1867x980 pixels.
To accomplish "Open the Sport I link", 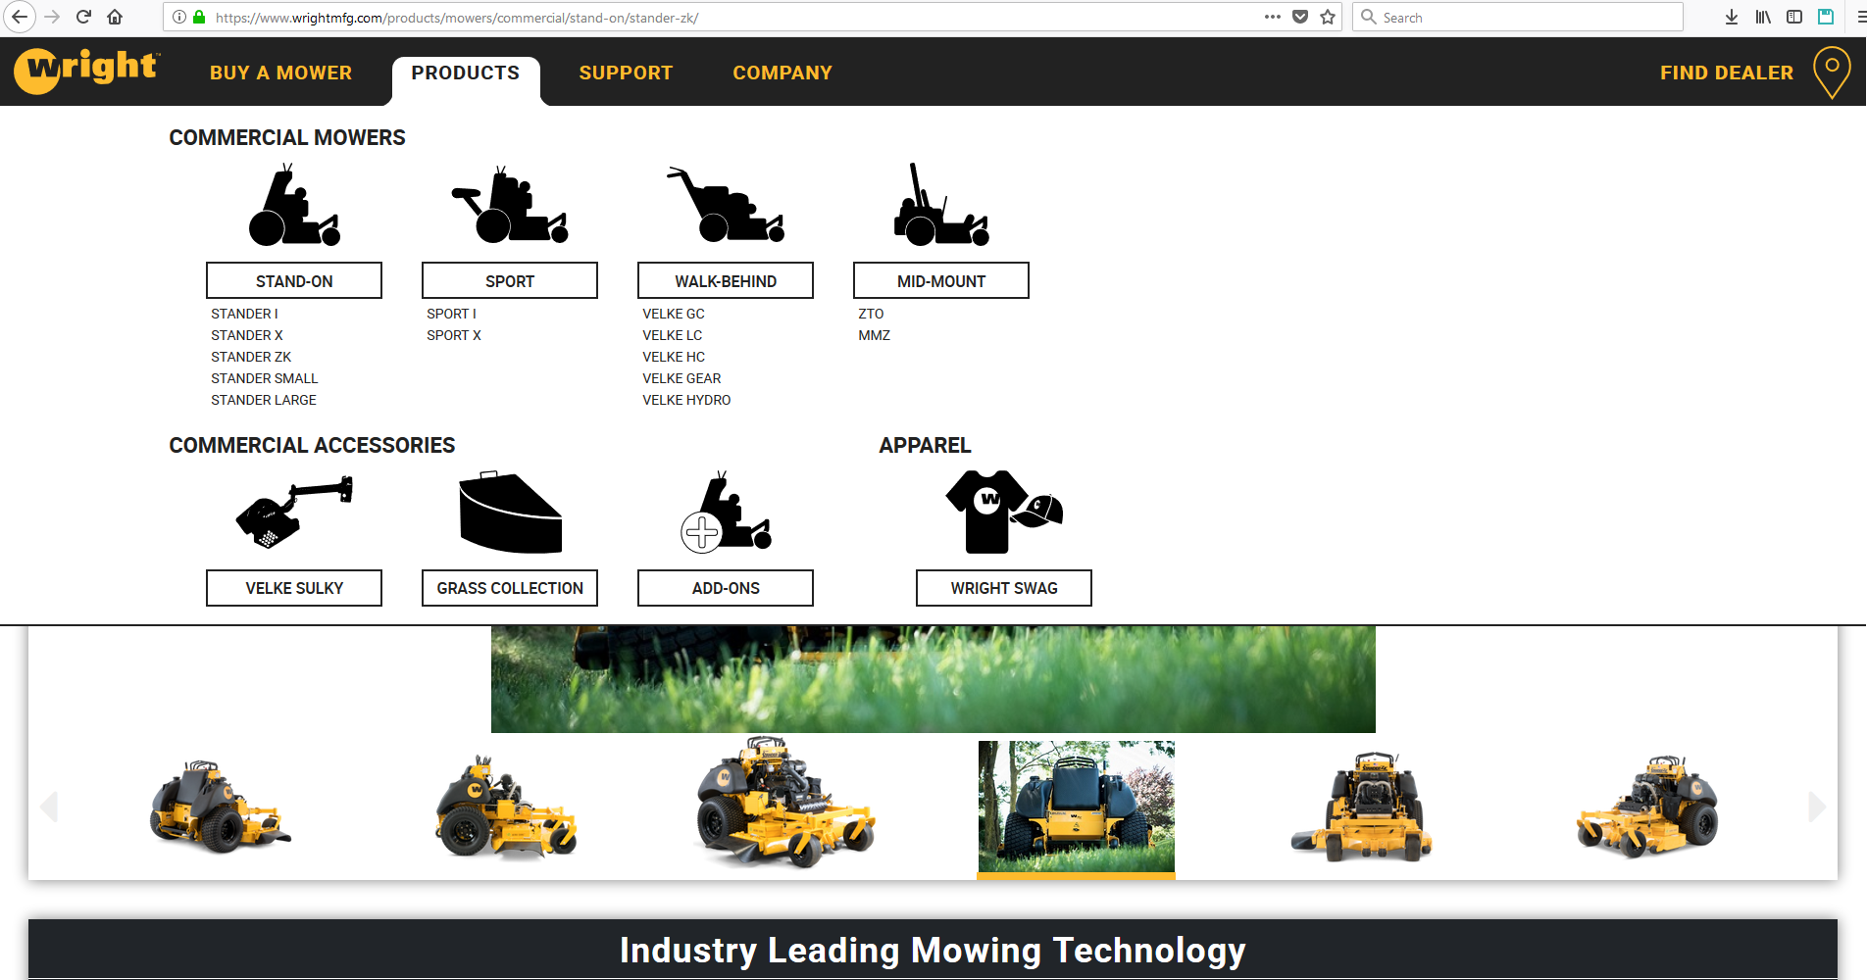I will (451, 314).
